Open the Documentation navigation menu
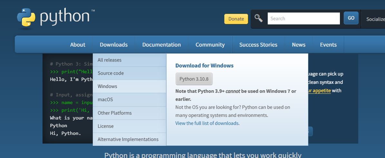The image size is (385, 158). click(161, 45)
